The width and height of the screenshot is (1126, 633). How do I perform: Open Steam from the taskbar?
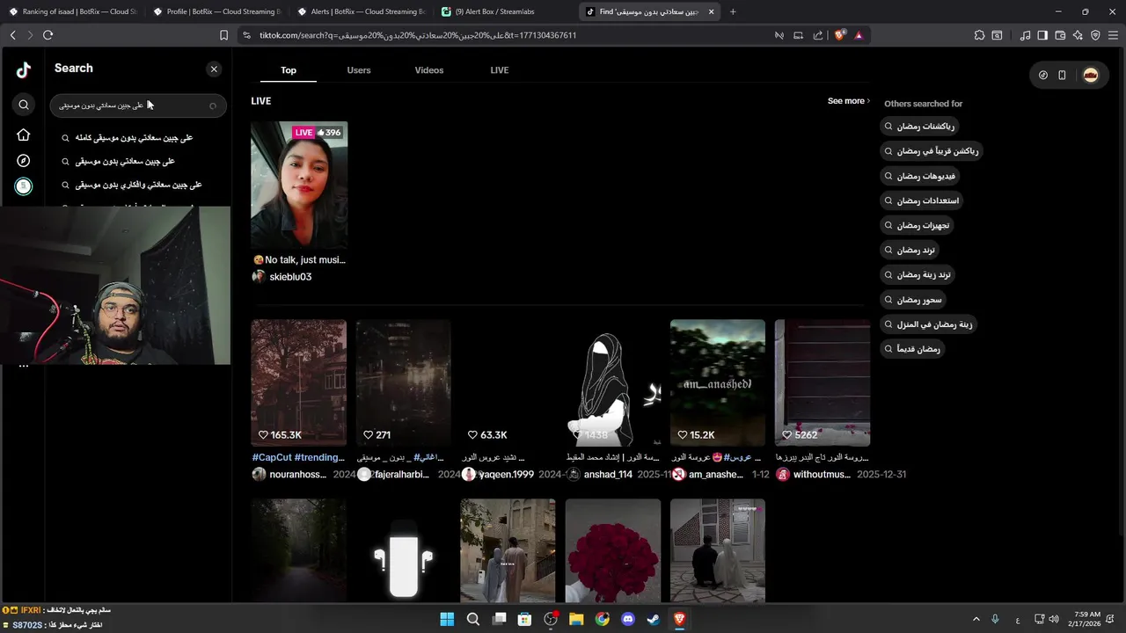[x=654, y=619]
